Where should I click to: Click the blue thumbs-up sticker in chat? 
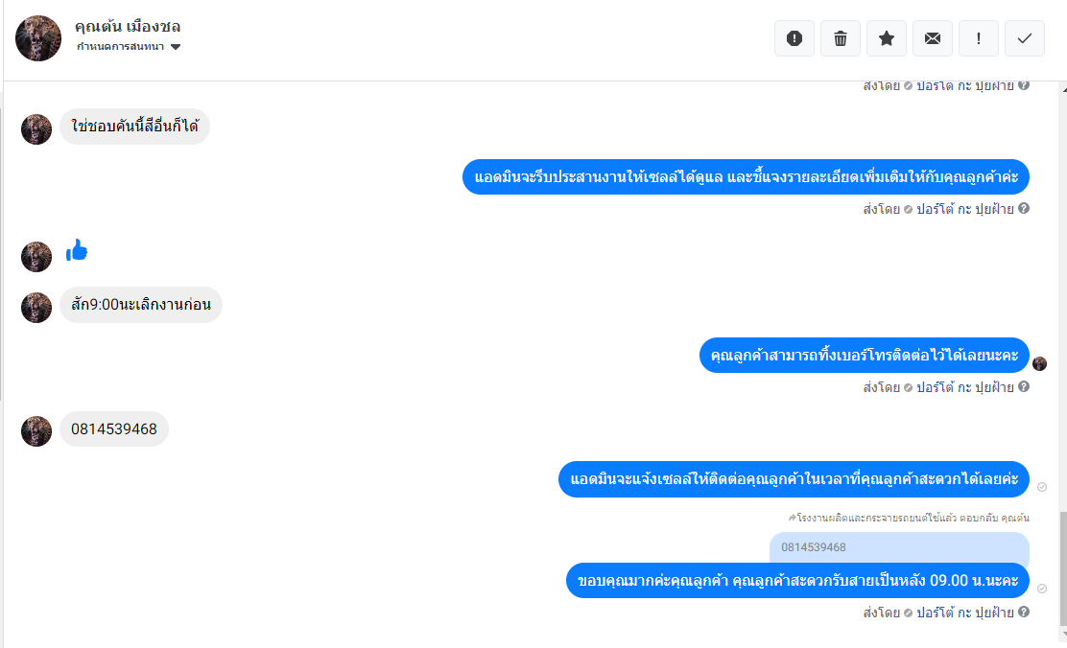point(77,251)
